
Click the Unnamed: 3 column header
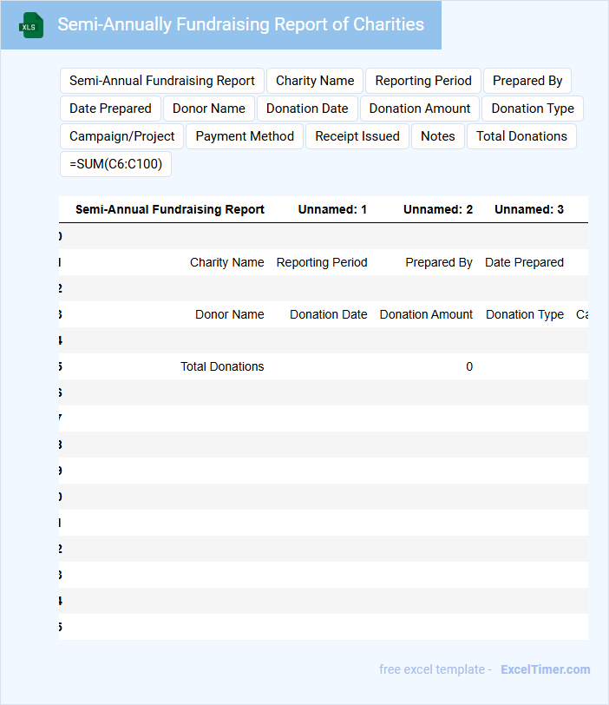click(529, 209)
